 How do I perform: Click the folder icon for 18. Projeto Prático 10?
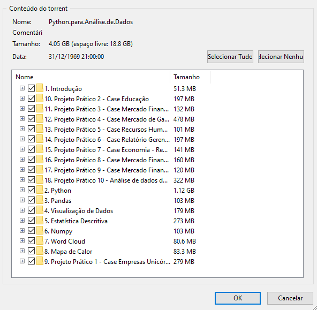pos(40,180)
